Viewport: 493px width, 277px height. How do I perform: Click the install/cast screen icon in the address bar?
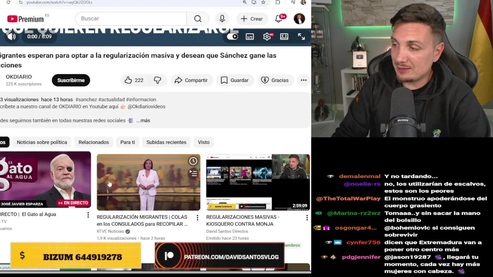tap(254, 2)
